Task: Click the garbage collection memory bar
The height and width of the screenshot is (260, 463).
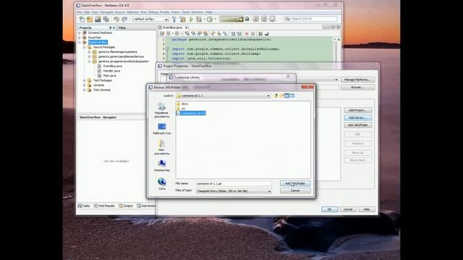Action: pos(231,19)
